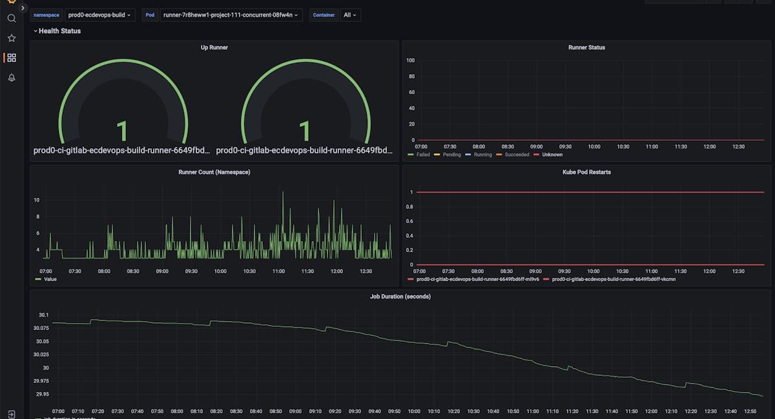The image size is (775, 419).
Task: Open the Dashboards squares icon
Action: 11,57
